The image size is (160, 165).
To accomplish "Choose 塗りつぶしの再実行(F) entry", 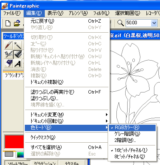I will (x=67, y=92).
